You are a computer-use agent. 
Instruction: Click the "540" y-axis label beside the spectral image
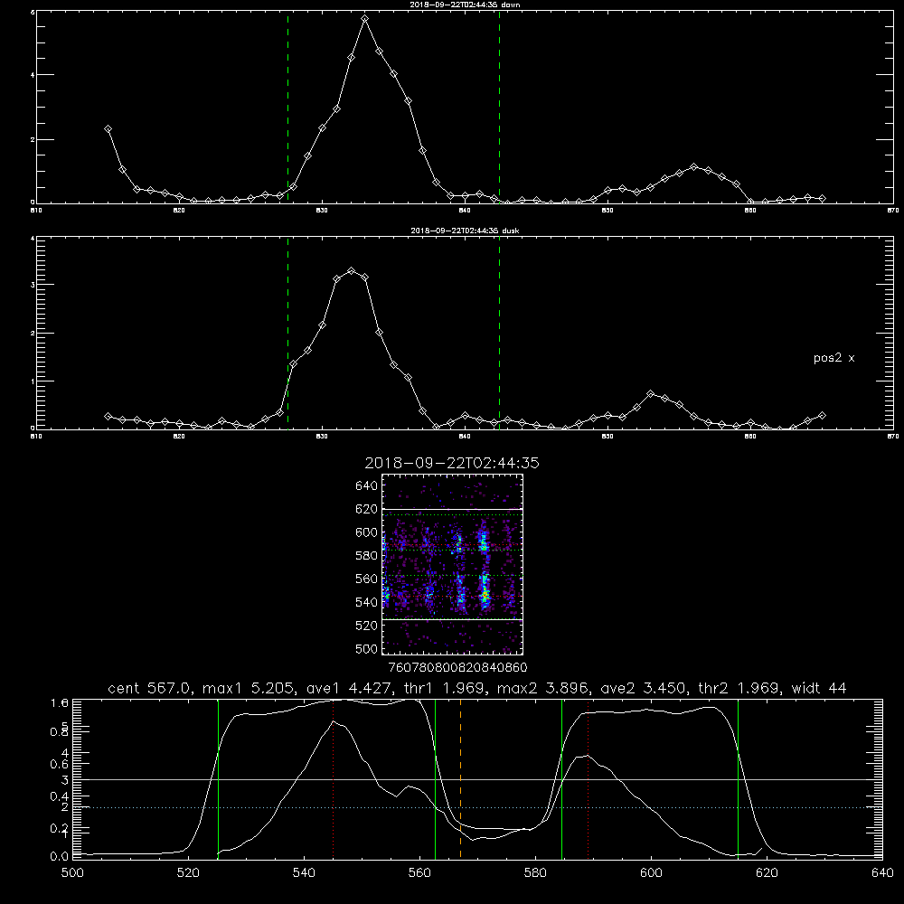[367, 602]
